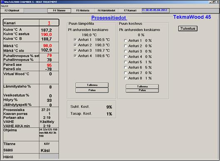Click the Lämmitysteho % value 8
Screen dimensions: 220x161
pos(50,87)
